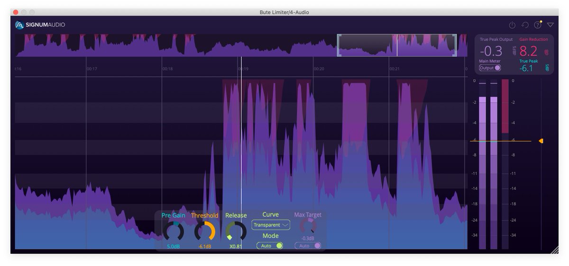
Task: Toggle the Main Meter Output switch
Action: coord(490,68)
